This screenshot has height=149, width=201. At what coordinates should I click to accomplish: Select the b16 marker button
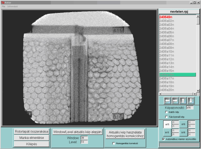pos(183,132)
